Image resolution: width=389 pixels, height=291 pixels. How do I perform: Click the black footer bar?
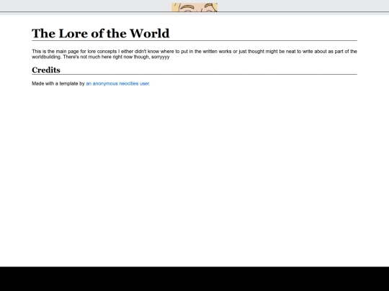(x=194, y=279)
